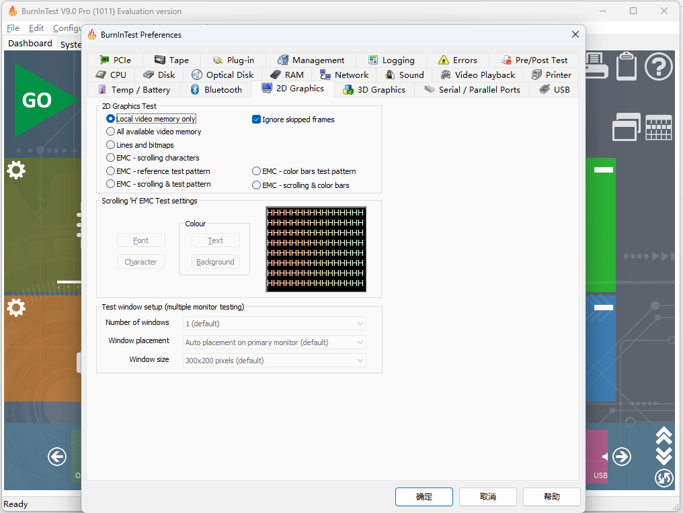Click the 3D Graphics cubes icon

(x=348, y=89)
